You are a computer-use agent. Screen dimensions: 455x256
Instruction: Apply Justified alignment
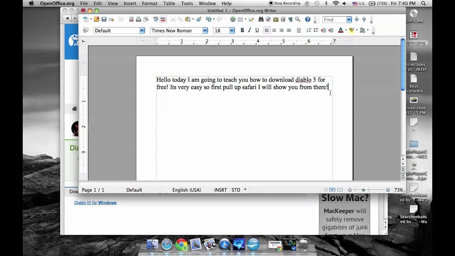point(289,30)
